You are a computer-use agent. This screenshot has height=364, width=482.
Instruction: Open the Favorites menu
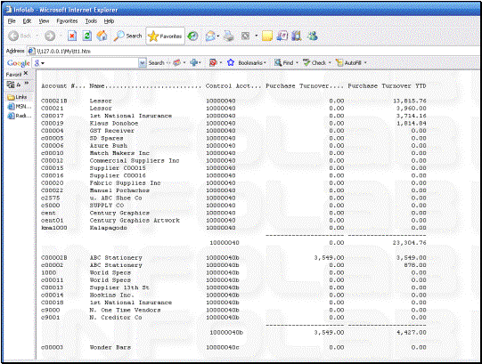pyautogui.click(x=67, y=20)
